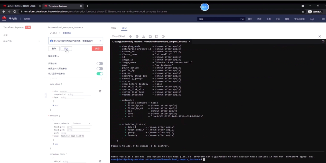Open 资源 menu in top bar
Image resolution: width=326 pixels, height=163 pixels.
click(259, 19)
